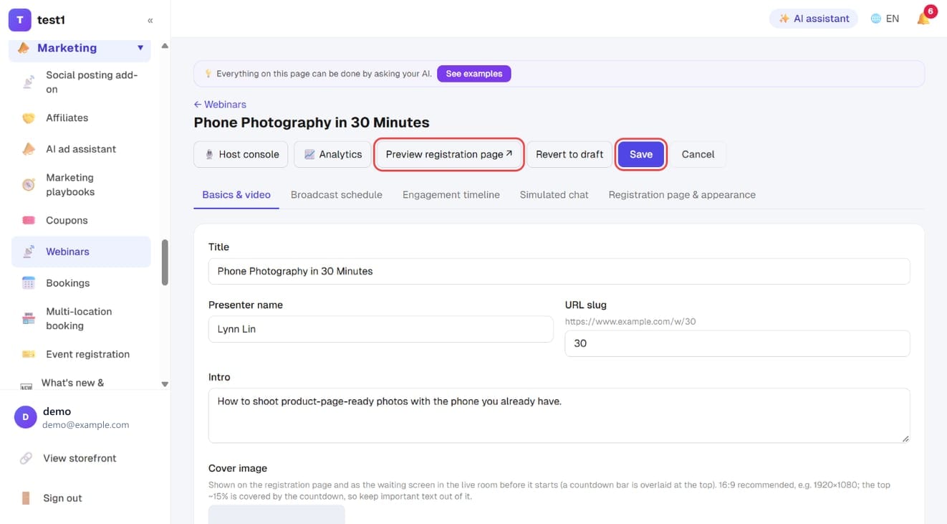Click sidebar scroll up arrow
The width and height of the screenshot is (947, 524).
coord(165,46)
